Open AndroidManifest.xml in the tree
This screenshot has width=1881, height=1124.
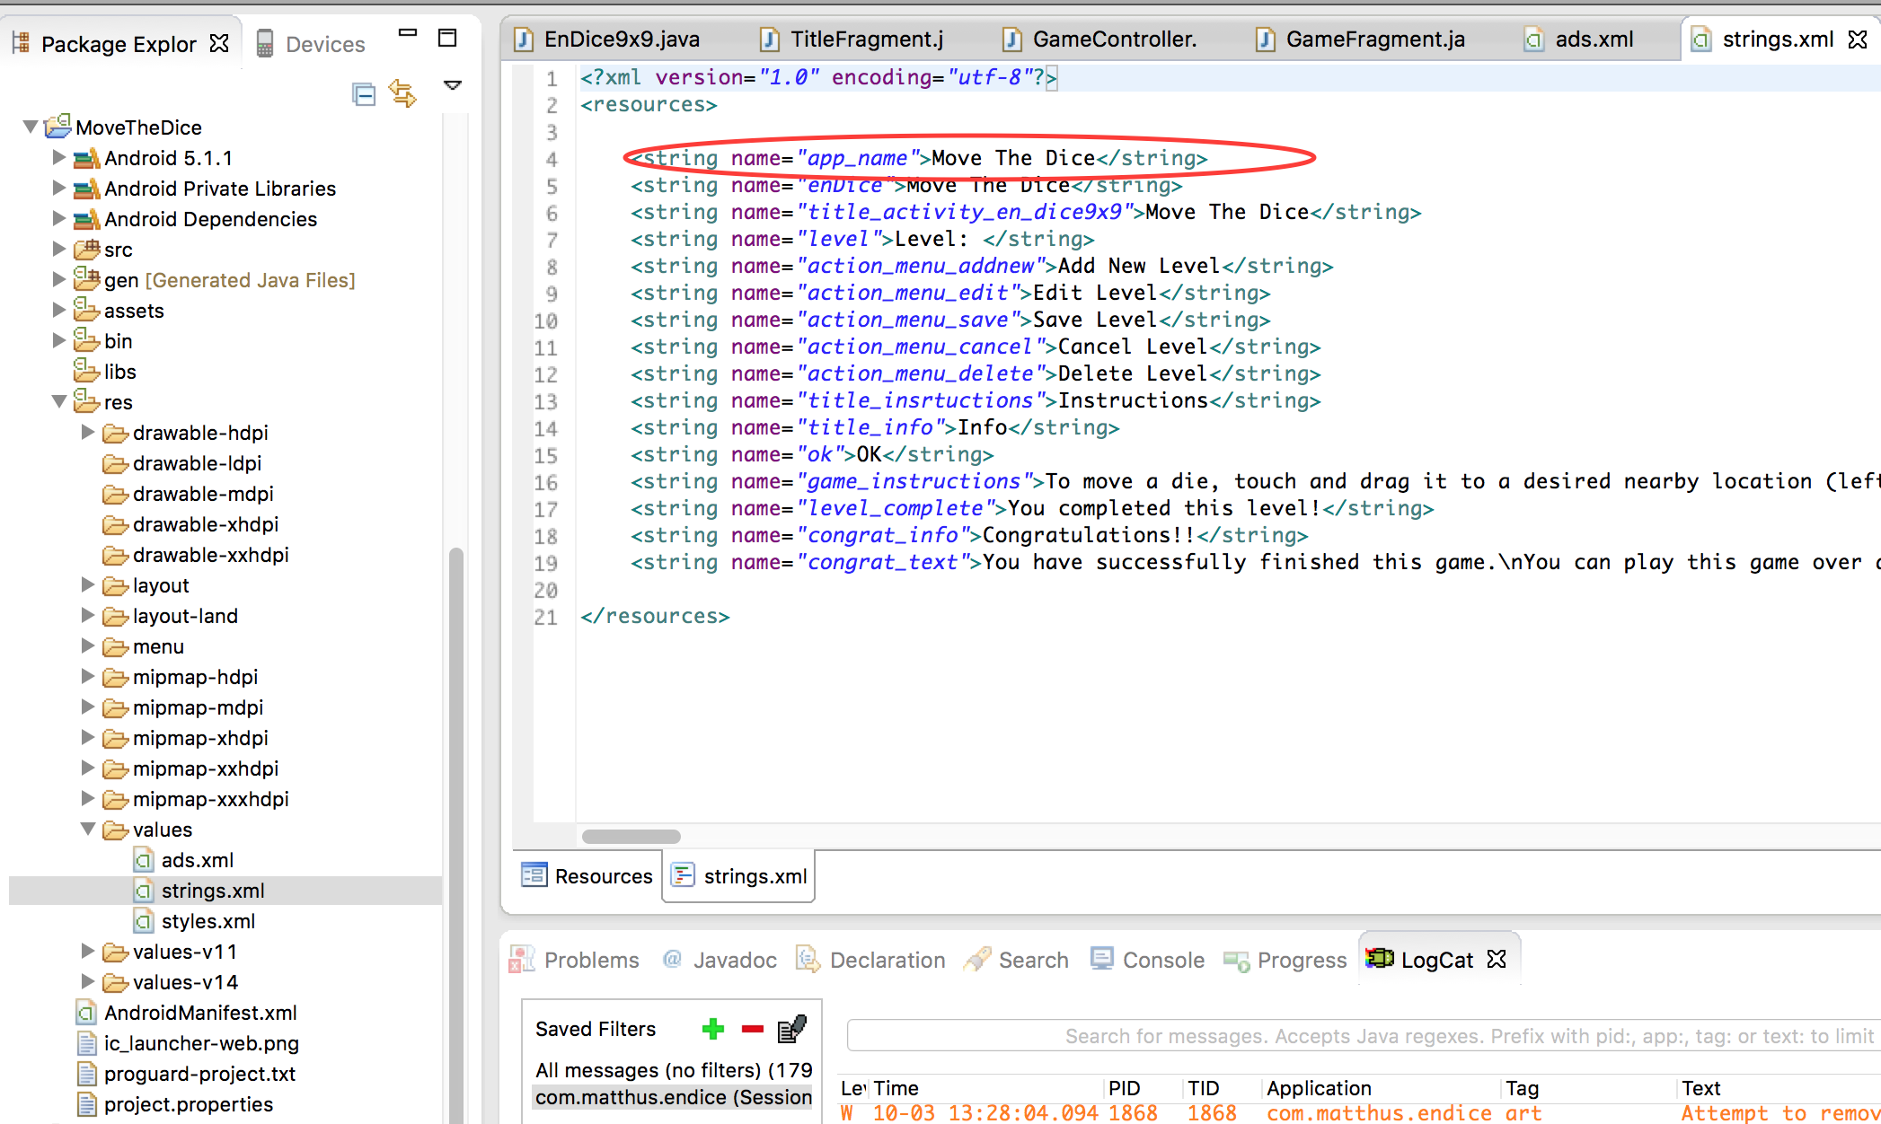coord(199,1013)
